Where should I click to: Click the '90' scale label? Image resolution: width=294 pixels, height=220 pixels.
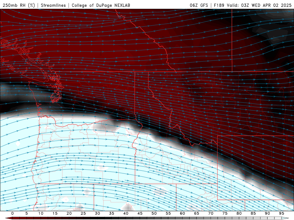(267, 213)
